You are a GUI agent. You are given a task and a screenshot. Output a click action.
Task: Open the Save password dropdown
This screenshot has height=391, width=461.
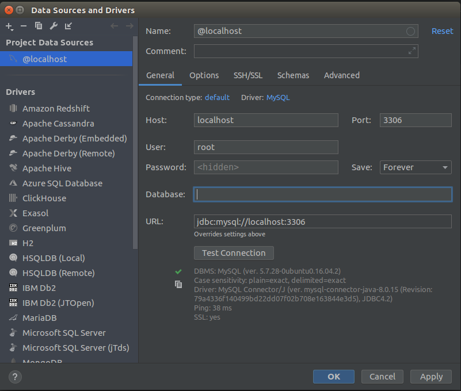(x=416, y=167)
